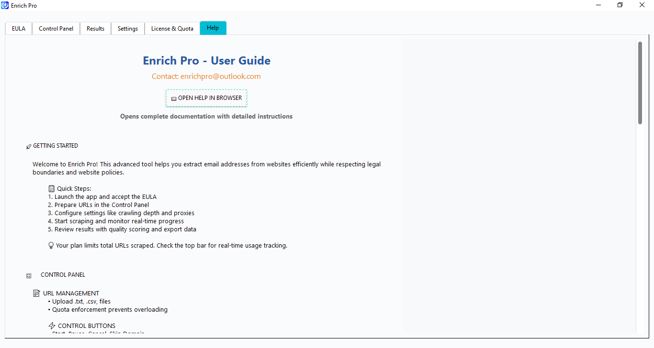Click the URL MANAGEMENT subheading
Viewport: 654px width, 348px height.
coord(71,294)
